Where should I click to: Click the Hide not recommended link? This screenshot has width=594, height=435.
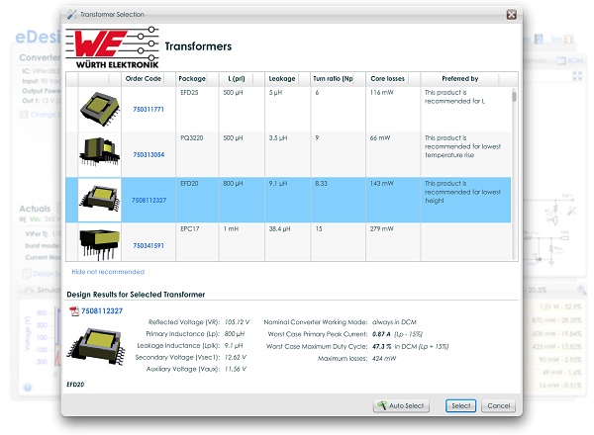[x=108, y=271]
